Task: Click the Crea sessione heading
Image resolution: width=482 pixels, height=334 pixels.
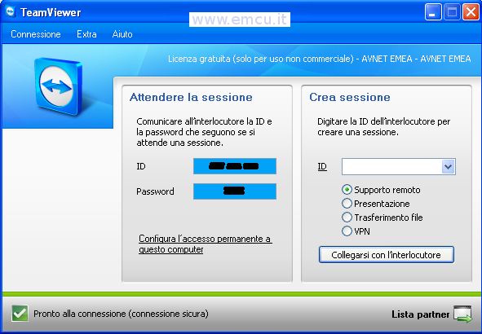Action: pos(350,97)
